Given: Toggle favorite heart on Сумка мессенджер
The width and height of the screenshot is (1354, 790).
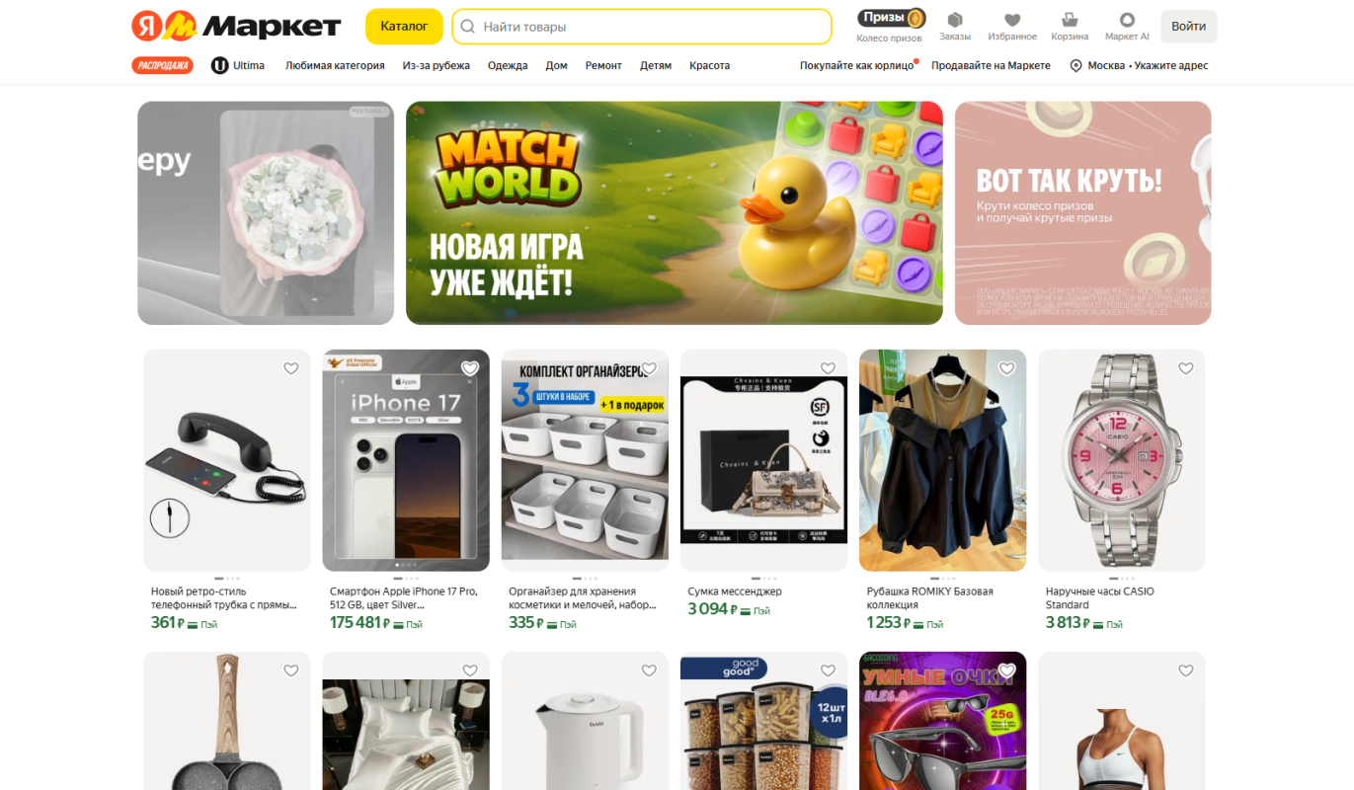Looking at the screenshot, I should click(x=828, y=368).
